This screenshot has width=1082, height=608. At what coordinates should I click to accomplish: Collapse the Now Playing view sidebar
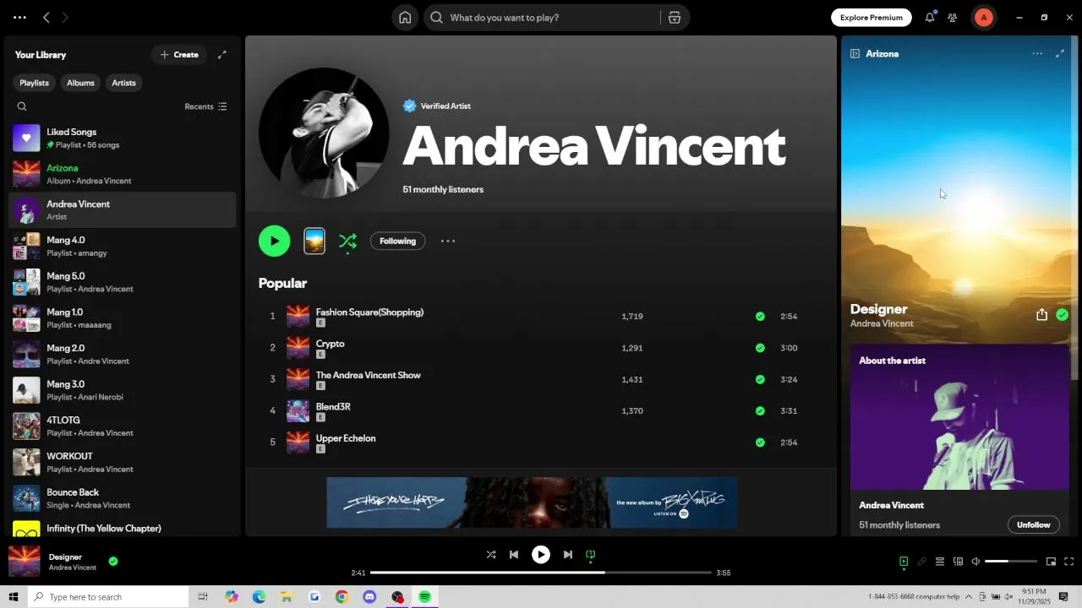(x=855, y=53)
